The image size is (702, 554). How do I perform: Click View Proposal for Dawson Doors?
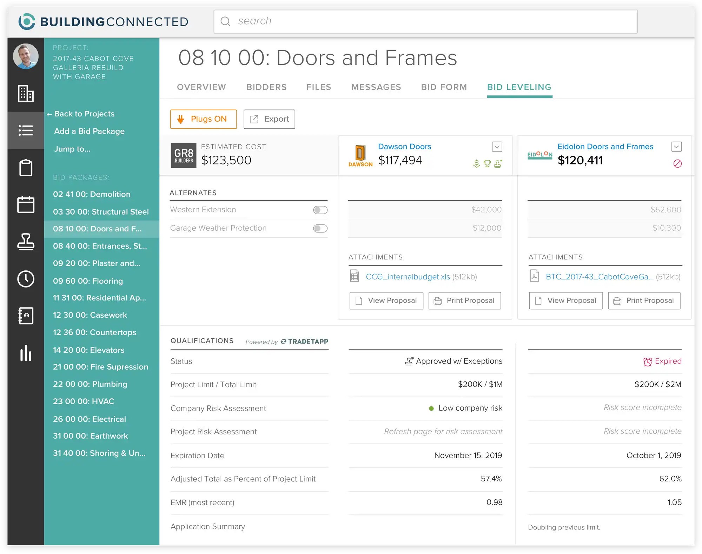coord(386,300)
